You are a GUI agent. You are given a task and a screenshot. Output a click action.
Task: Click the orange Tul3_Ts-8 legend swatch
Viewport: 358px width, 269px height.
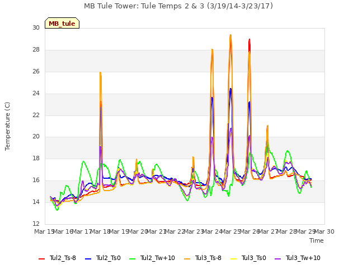[x=187, y=259]
